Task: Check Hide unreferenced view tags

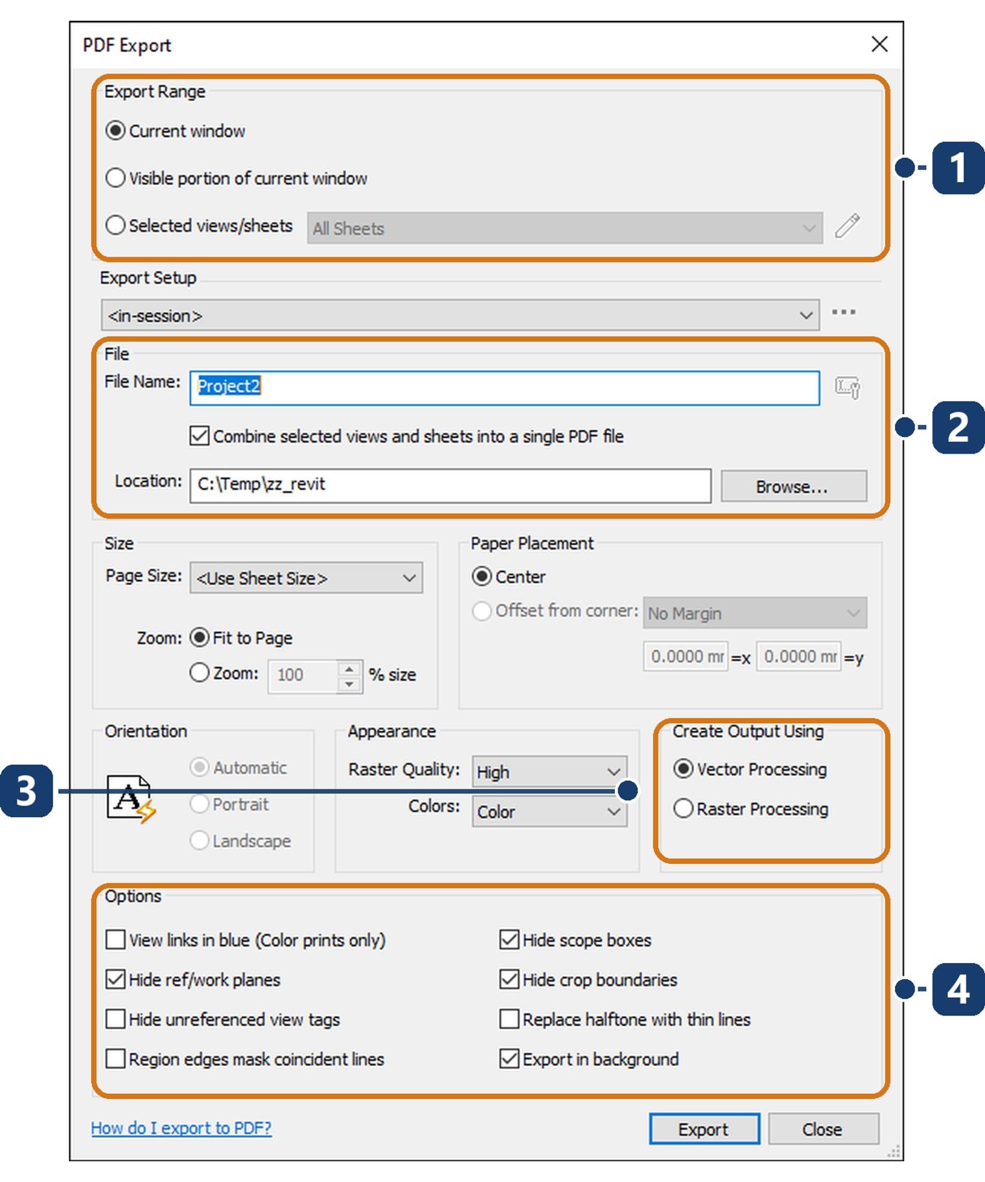Action: point(115,1019)
